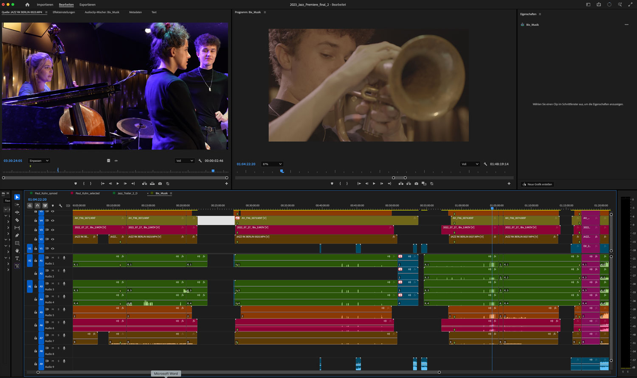Open Source monitor settings wrench
The width and height of the screenshot is (637, 378).
(x=200, y=161)
